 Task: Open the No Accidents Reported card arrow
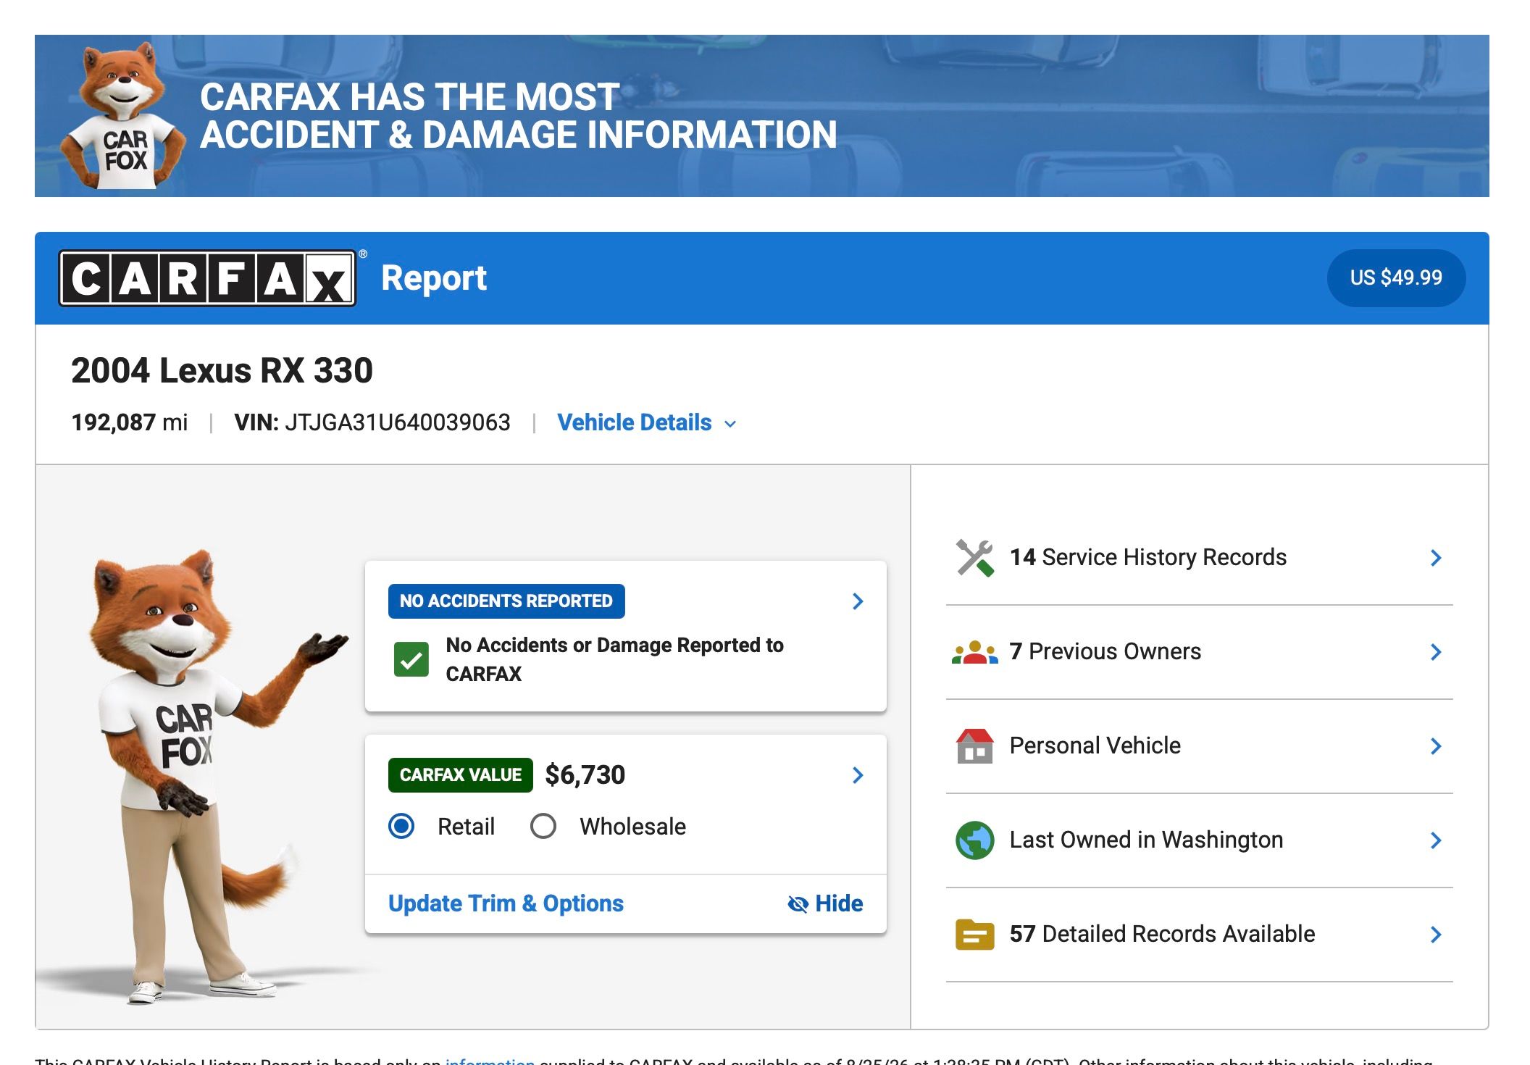pos(858,601)
